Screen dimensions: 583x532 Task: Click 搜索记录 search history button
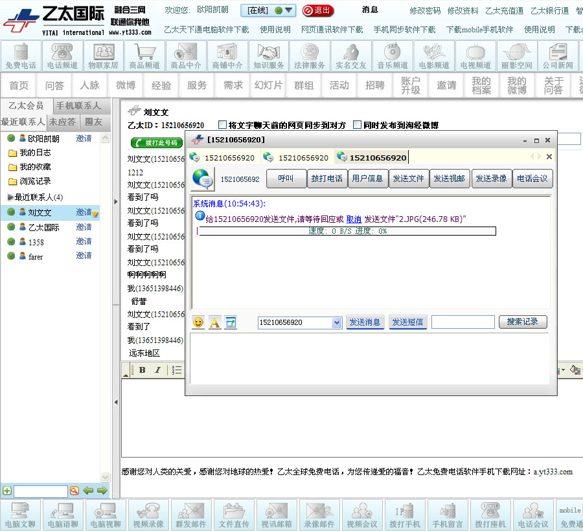click(522, 322)
